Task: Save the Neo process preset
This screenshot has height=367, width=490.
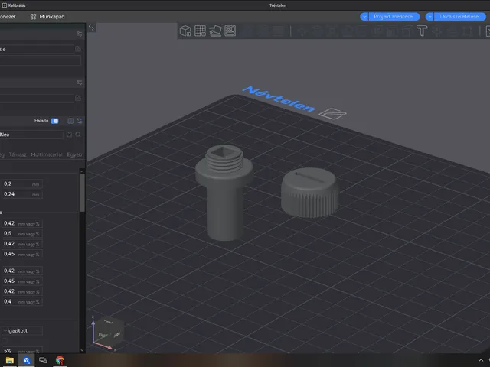Action: coord(70,135)
